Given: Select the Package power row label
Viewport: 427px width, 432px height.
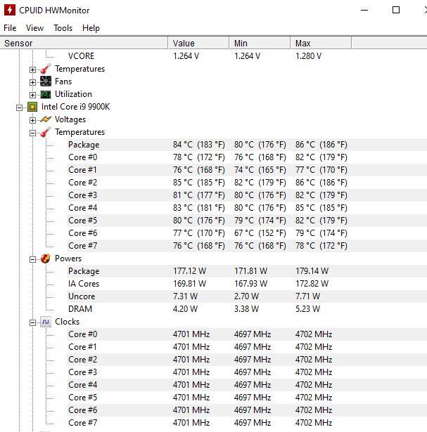Looking at the screenshot, I should (84, 271).
